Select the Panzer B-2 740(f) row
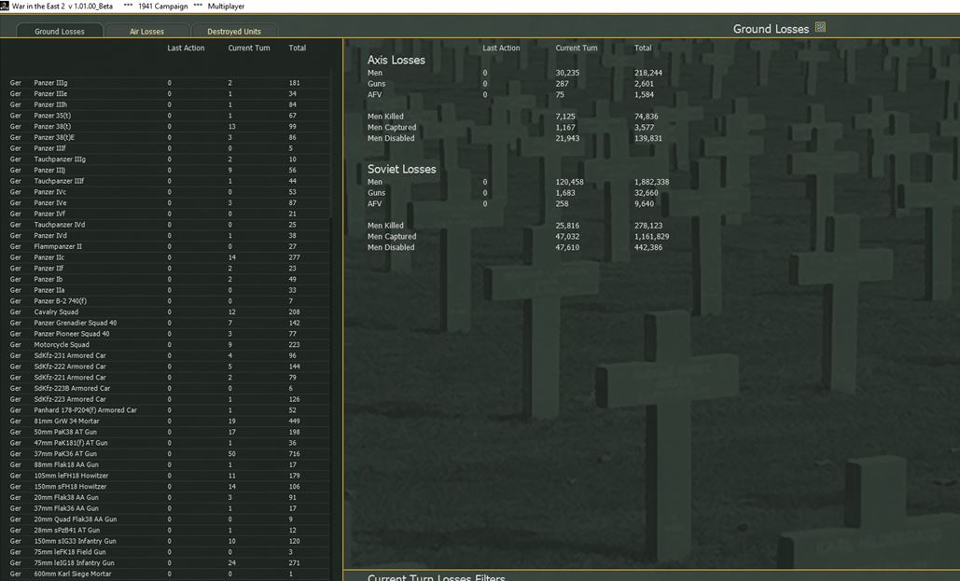Screen dimensions: 960x581 click(x=168, y=301)
